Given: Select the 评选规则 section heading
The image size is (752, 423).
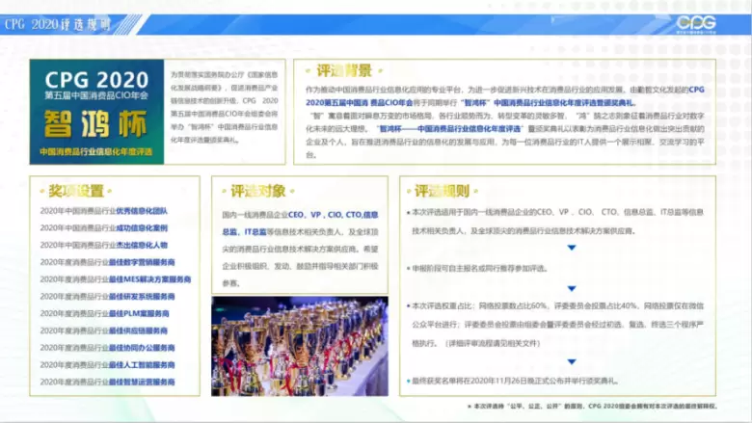Looking at the screenshot, I should coord(442,191).
